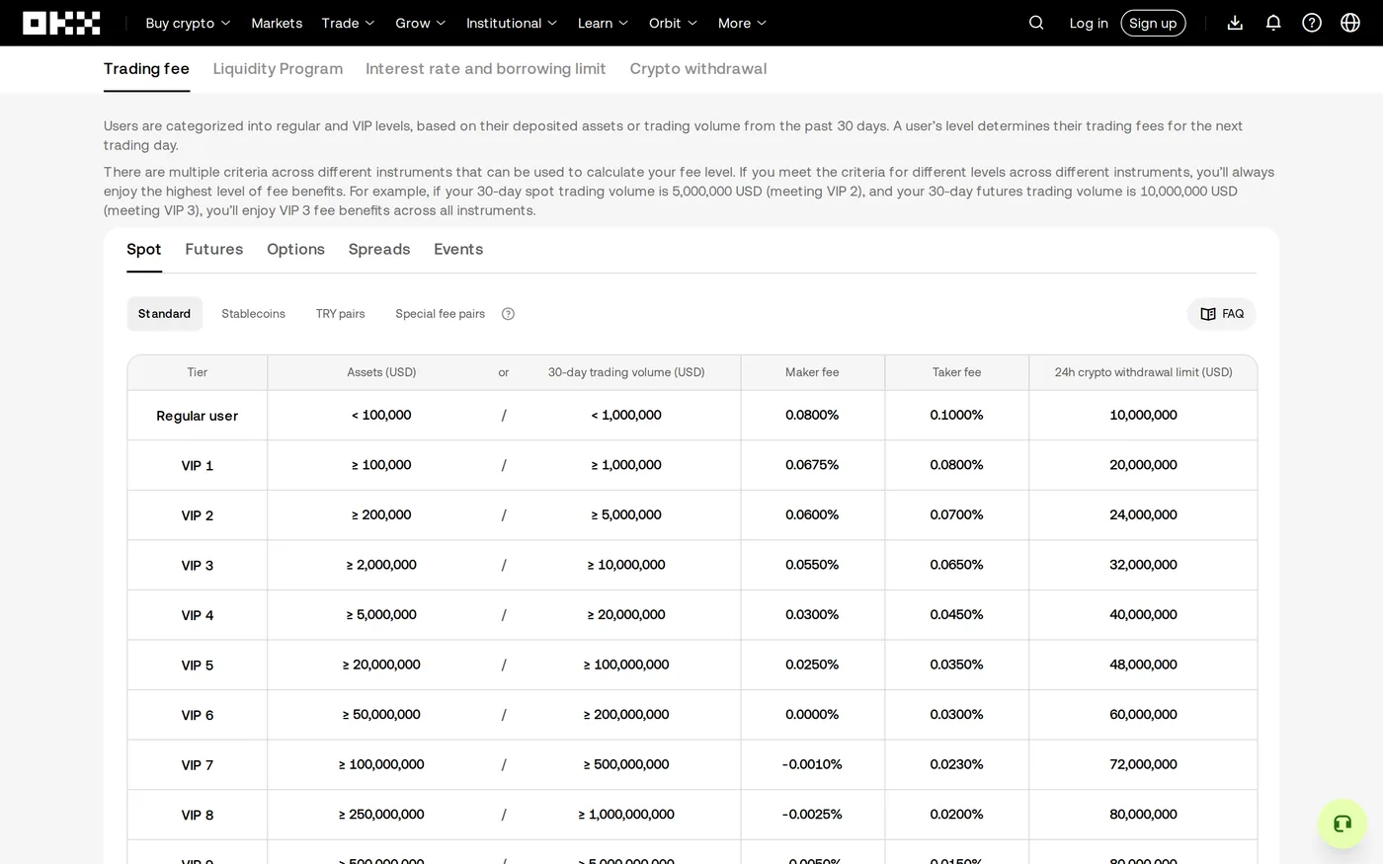Click VIP 1 maker fee 0.0675%
Screen dimensions: 1383x864
coord(812,465)
